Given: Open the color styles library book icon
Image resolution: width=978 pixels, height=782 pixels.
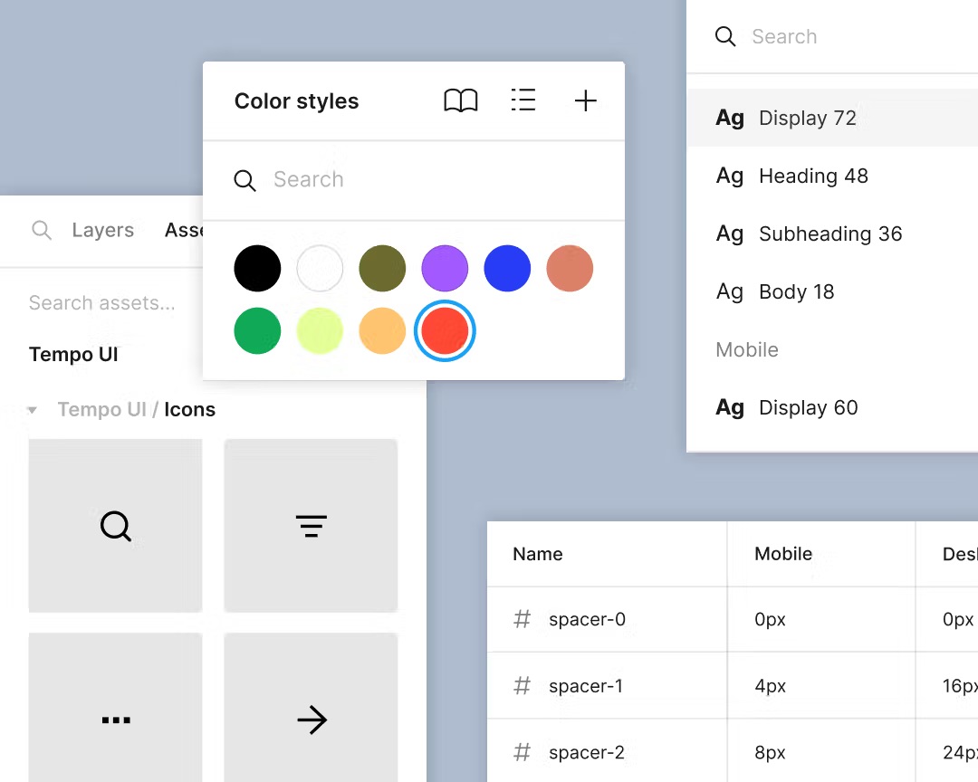Looking at the screenshot, I should (x=461, y=100).
